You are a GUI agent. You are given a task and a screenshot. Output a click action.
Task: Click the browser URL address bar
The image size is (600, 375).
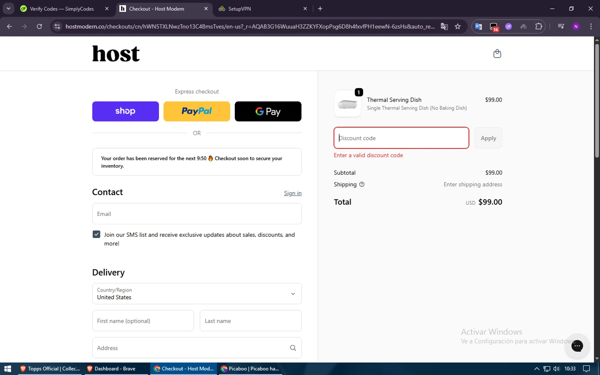[250, 26]
